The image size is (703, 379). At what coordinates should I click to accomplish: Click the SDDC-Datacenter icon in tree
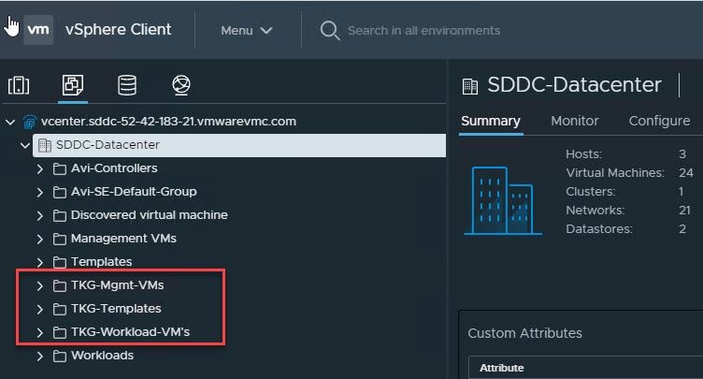(x=43, y=145)
